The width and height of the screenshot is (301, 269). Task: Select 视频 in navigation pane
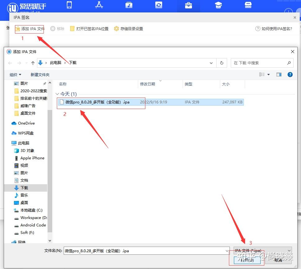tap(21, 166)
